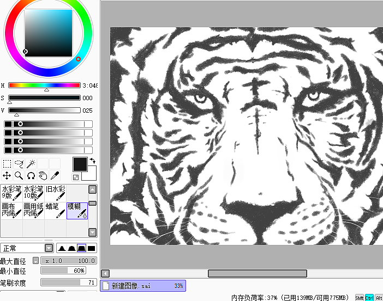Choose the 旧水彩 brush

pos(55,193)
